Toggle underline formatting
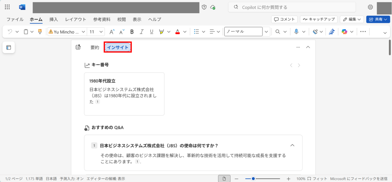Viewport: 392px width, 182px height. pos(152,32)
